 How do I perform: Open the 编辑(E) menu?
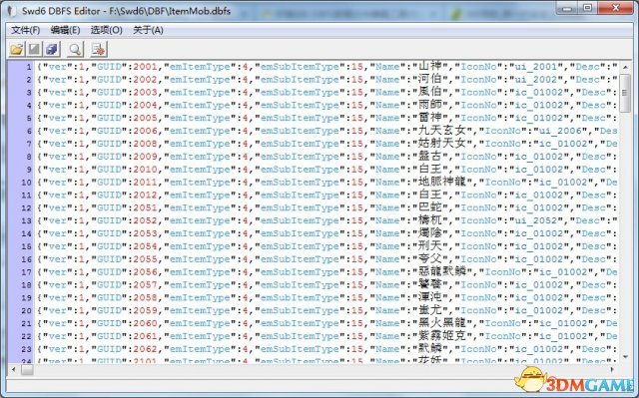tap(65, 30)
